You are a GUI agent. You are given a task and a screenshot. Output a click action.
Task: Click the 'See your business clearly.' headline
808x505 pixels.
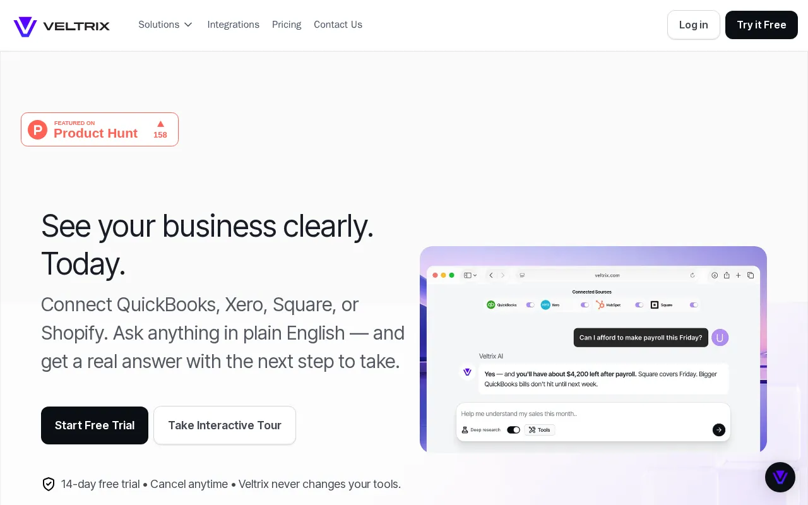coord(208,226)
